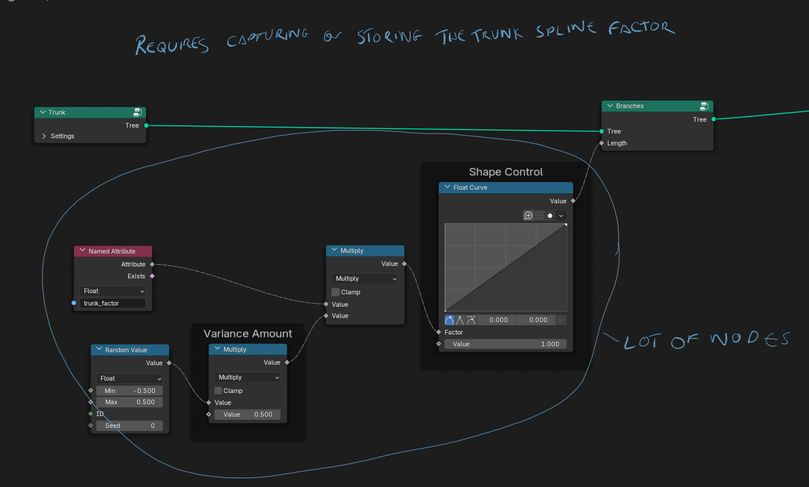Click the Variance Amount Value 0.500 field

click(247, 414)
